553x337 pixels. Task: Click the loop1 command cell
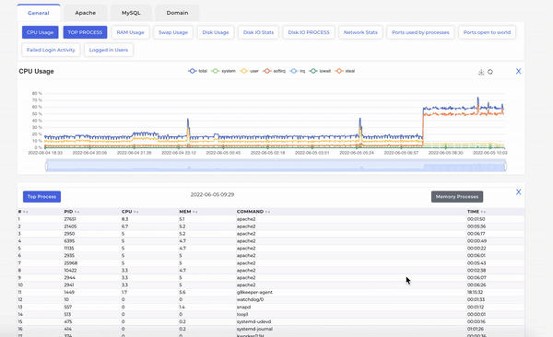pos(242,314)
